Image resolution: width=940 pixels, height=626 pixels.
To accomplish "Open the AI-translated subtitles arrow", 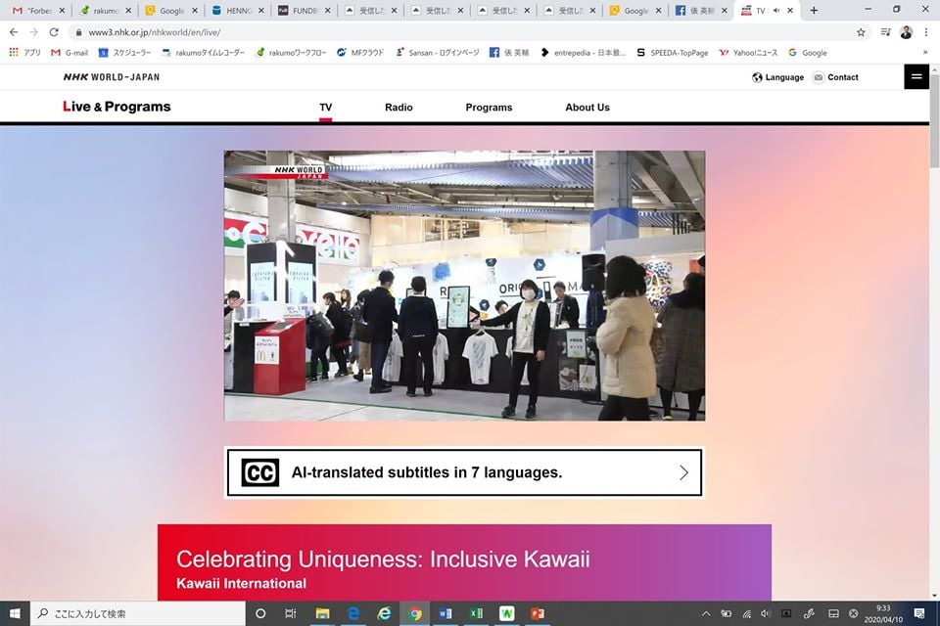I will click(x=683, y=472).
